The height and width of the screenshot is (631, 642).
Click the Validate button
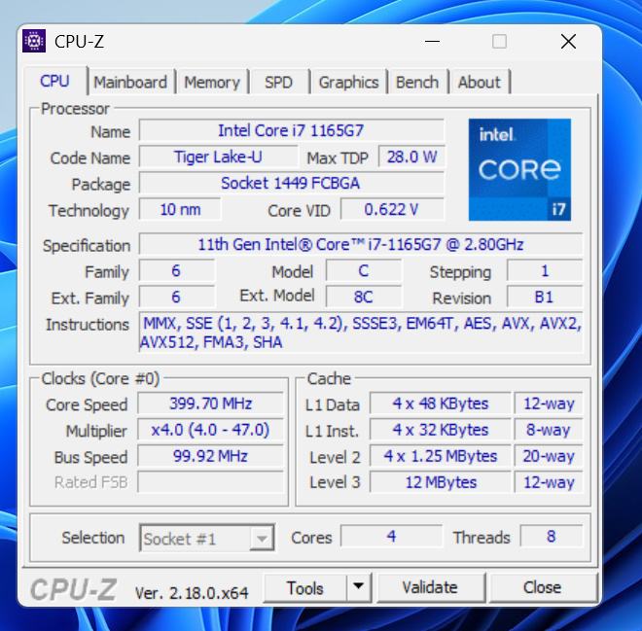click(x=430, y=587)
